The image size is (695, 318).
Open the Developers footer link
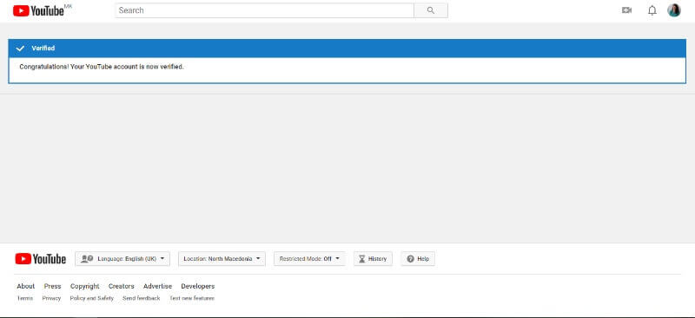198,286
